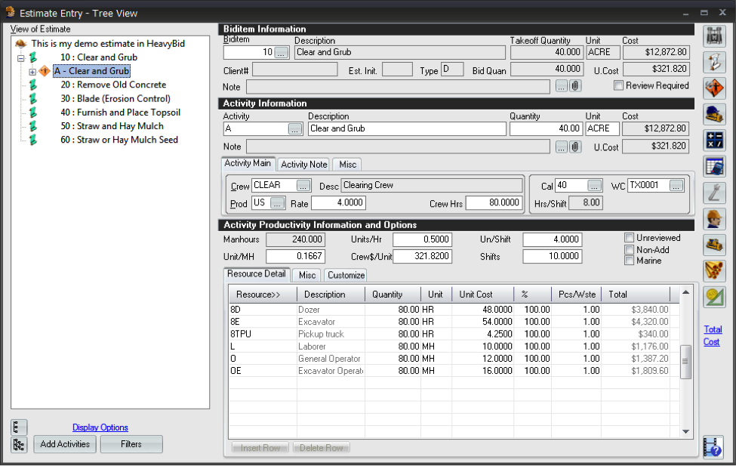Click the binoculars search icon

(x=714, y=35)
